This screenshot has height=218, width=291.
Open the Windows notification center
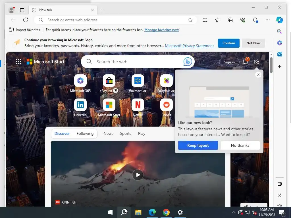282,213
